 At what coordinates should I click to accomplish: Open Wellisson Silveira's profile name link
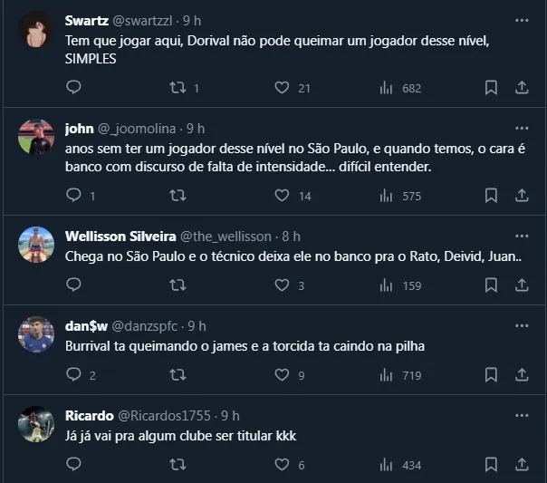coord(120,236)
